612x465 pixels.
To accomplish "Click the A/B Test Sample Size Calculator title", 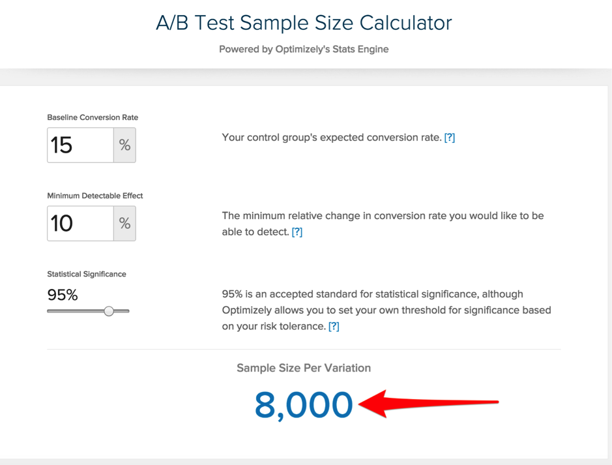I will pyautogui.click(x=304, y=23).
